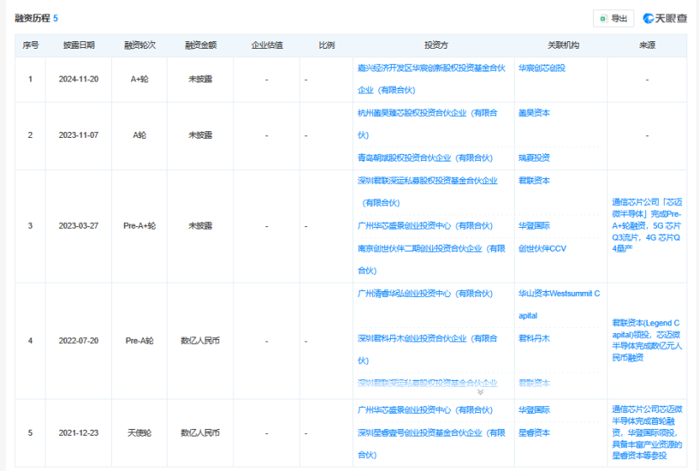
Task: Select the date cell 2024-11-20
Action: (78, 79)
